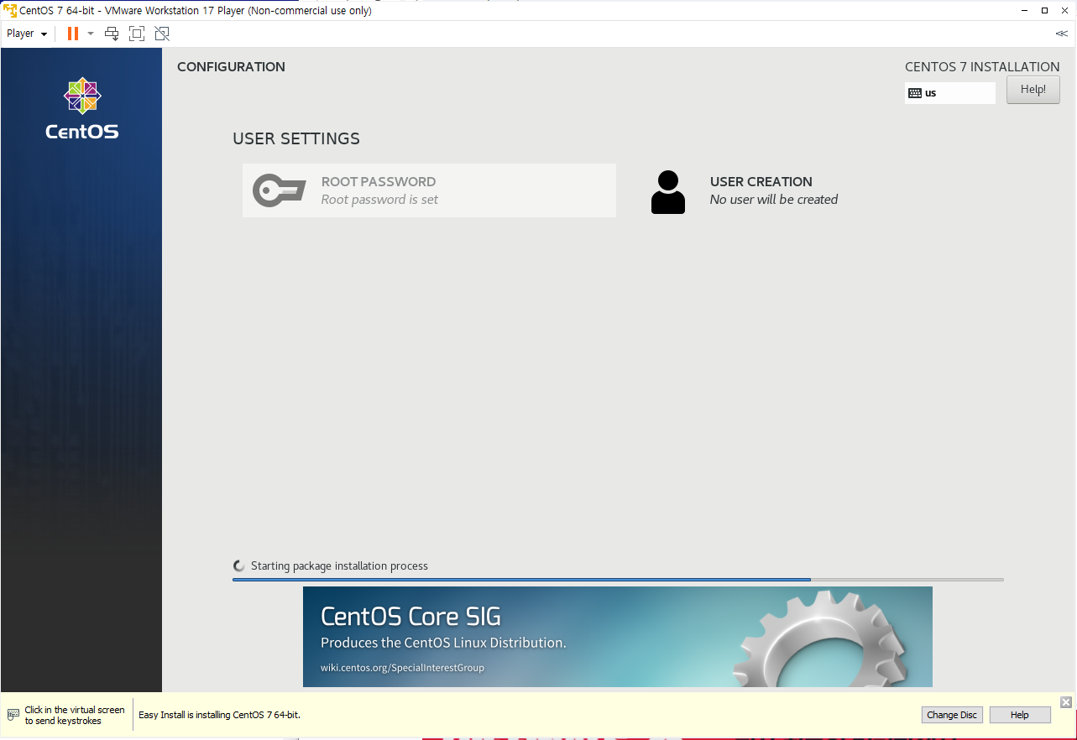Screen dimensions: 1077x740
Task: Click 'Starting package installation process' text
Action: (x=339, y=566)
